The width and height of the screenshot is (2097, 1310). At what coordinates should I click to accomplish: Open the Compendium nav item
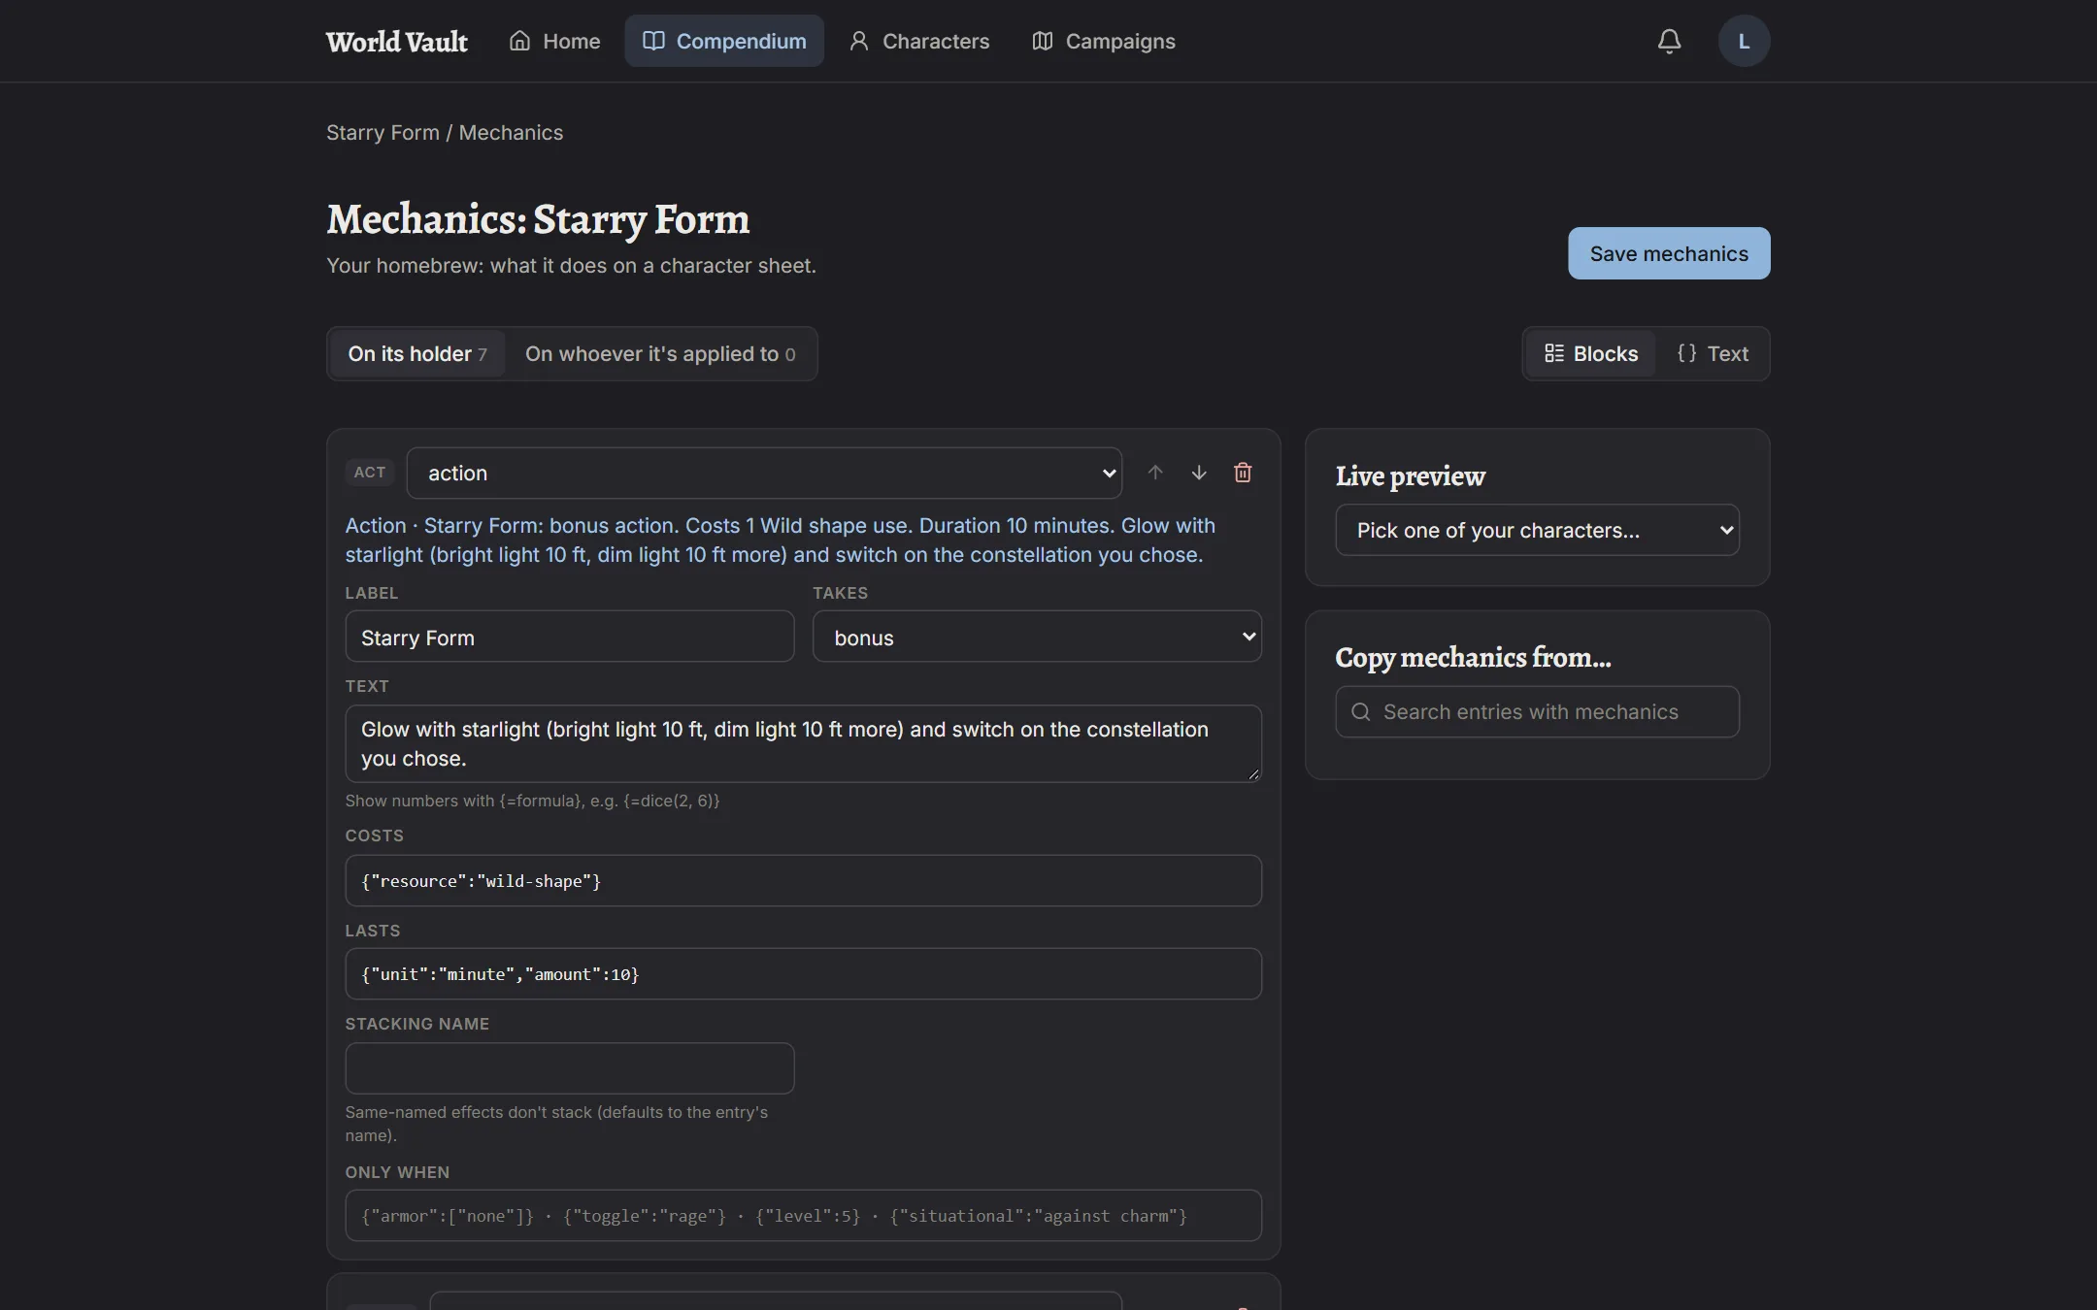click(724, 41)
